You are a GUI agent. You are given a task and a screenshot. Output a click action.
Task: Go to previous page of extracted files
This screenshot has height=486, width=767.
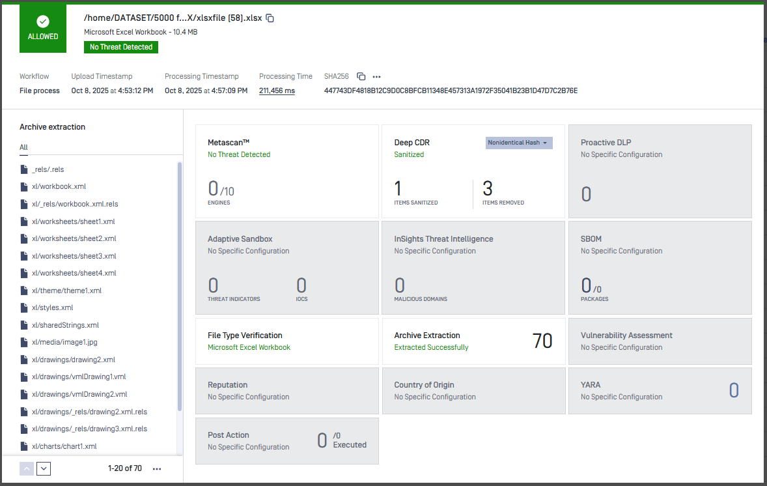pos(27,468)
